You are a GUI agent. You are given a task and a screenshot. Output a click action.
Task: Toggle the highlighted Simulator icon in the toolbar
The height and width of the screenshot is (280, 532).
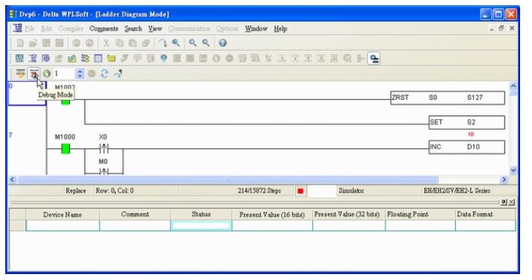[x=374, y=59]
